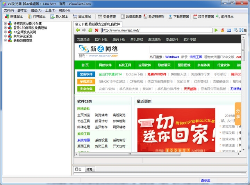
Task: Open the 运行日志 run log icon
Action: [x=218, y=16]
